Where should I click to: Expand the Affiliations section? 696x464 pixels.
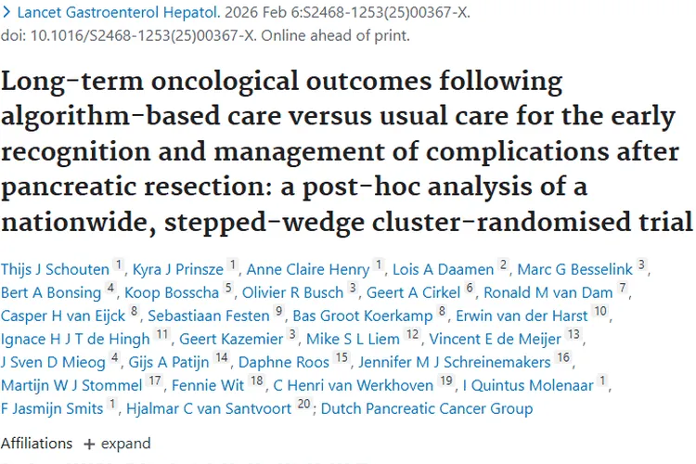116,444
